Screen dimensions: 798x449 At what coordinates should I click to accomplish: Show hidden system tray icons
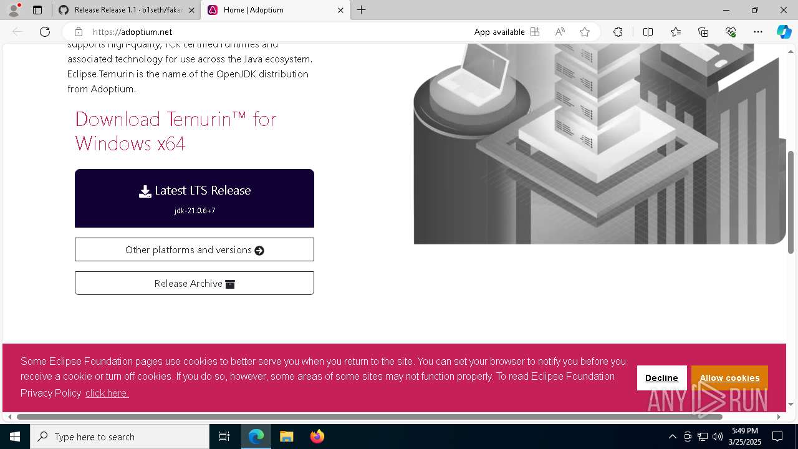click(672, 437)
